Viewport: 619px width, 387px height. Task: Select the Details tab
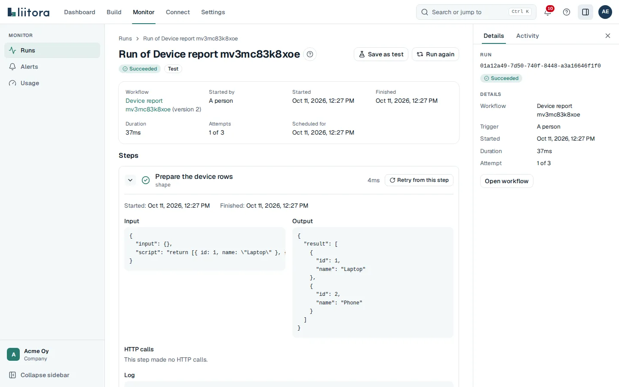coord(493,36)
